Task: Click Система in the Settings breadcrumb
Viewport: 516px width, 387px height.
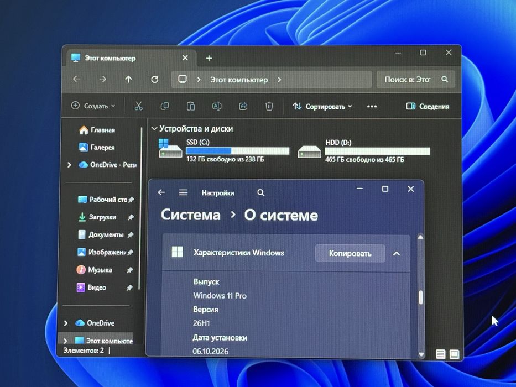Action: coord(191,215)
